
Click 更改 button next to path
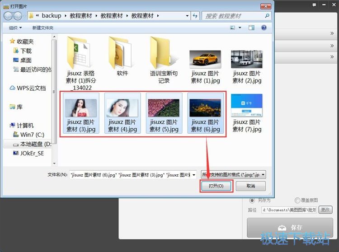click(x=325, y=210)
